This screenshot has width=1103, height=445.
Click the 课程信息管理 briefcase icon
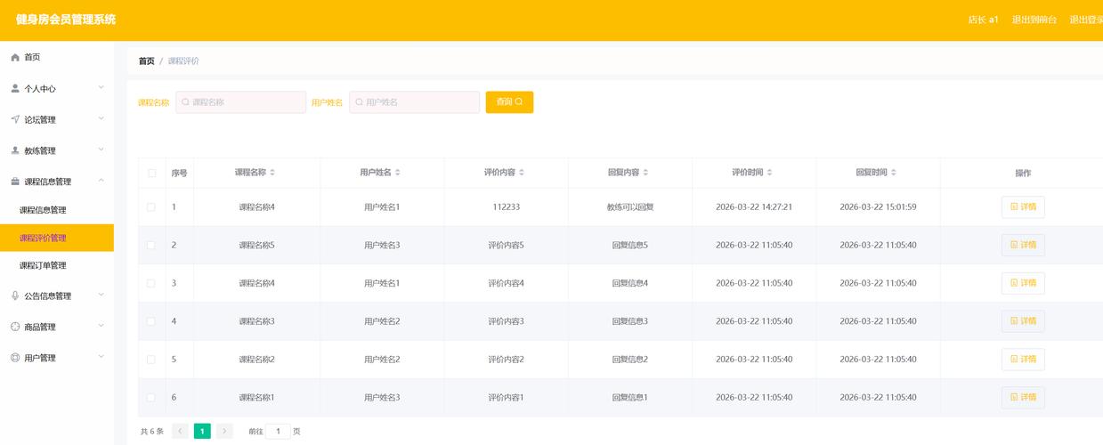click(15, 182)
